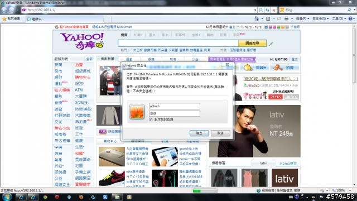Viewport: 357px width, 201px height.
Task: Go back with the IE Back button
Action: point(4,10)
